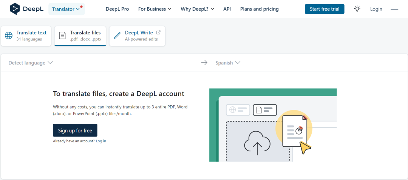This screenshot has width=408, height=180.
Task: Click the DeepL logo icon
Action: pyautogui.click(x=15, y=9)
